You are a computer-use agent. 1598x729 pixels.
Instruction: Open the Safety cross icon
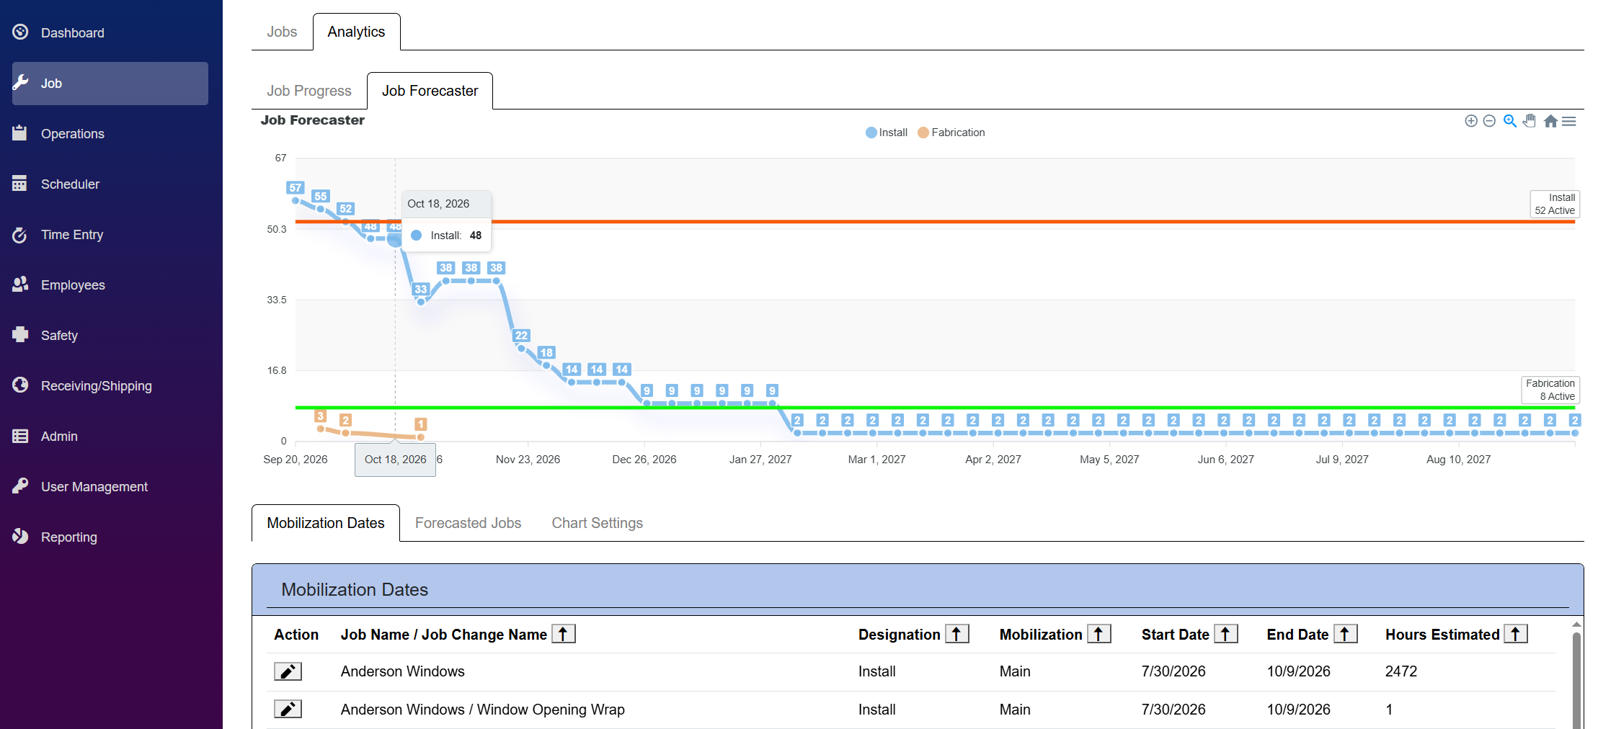click(x=20, y=335)
